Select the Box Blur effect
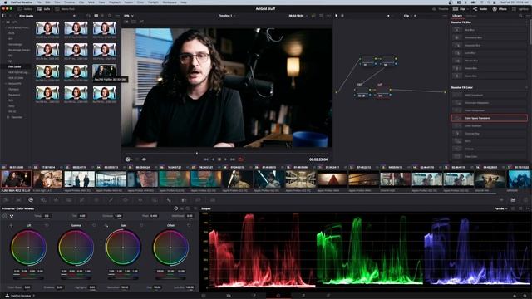This screenshot has height=299, width=532. point(490,30)
